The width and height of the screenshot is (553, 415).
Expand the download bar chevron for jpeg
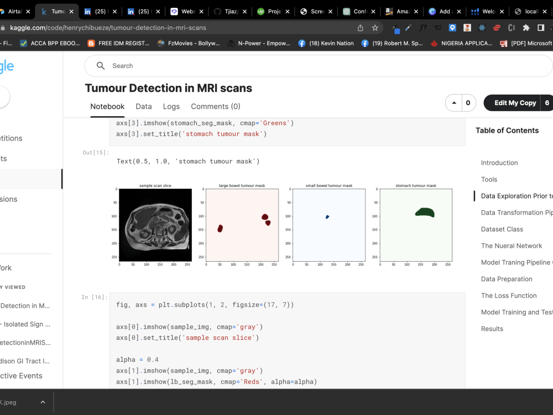[x=43, y=402]
